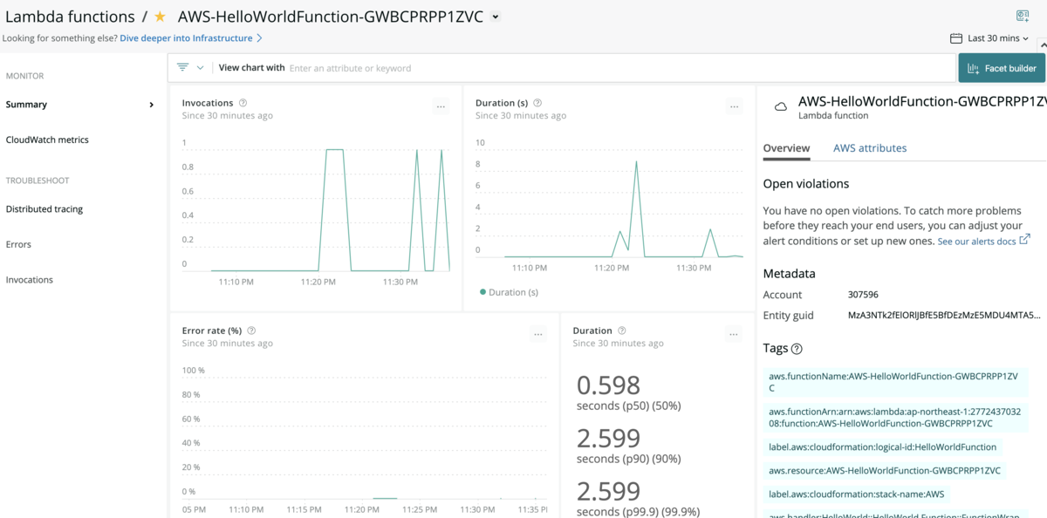The image size is (1047, 518).
Task: Click the metadata icon at top right
Action: [x=1023, y=16]
